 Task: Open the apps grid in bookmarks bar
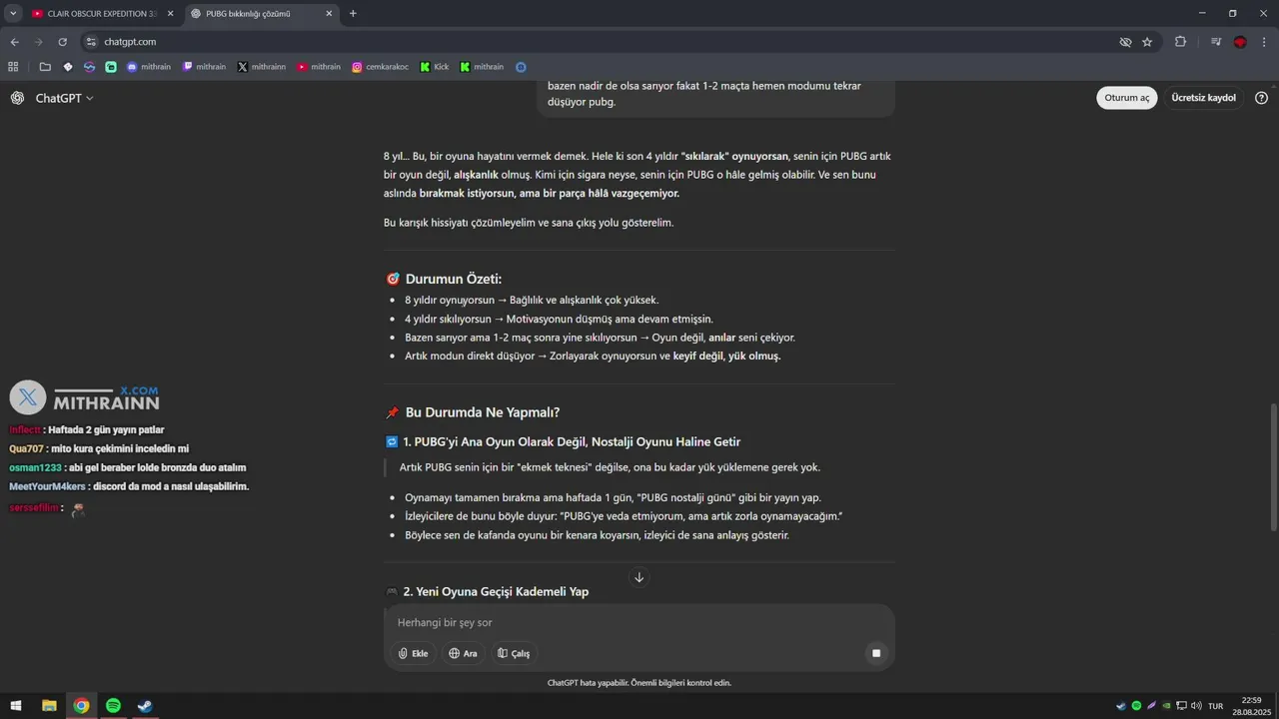pyautogui.click(x=13, y=67)
